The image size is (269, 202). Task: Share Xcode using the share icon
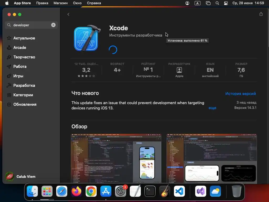point(261,14)
